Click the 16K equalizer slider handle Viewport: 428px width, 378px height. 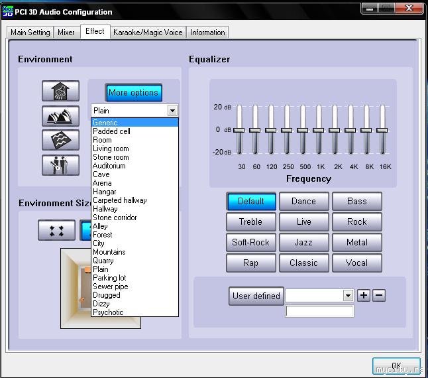click(382, 130)
